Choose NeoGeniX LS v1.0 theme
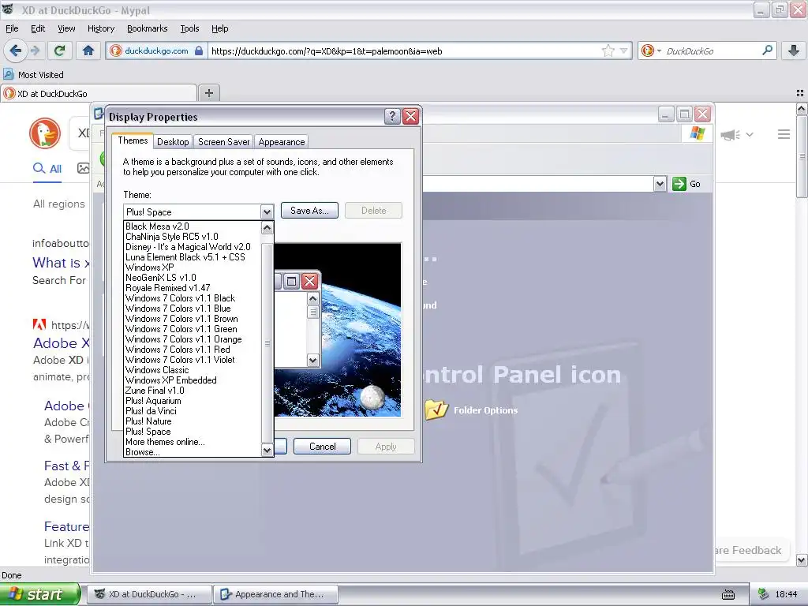This screenshot has width=808, height=606. [193, 277]
